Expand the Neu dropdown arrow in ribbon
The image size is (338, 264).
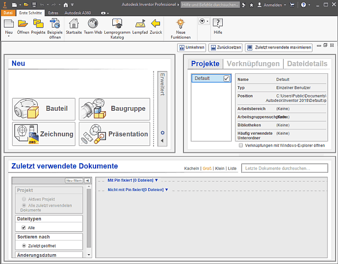pyautogui.click(x=9, y=37)
